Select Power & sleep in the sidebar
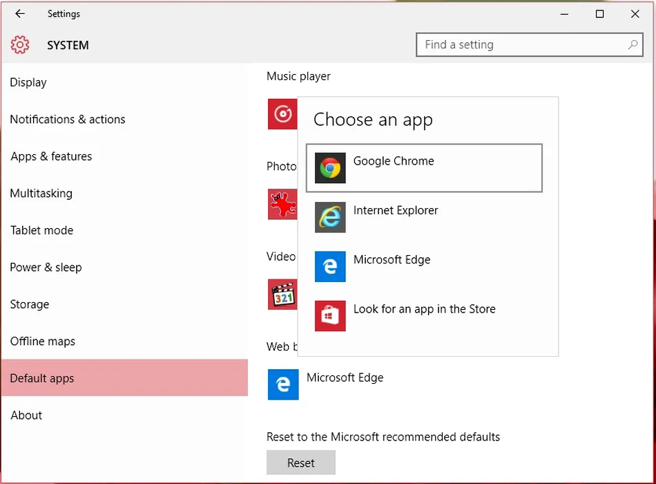656x484 pixels. 46,268
